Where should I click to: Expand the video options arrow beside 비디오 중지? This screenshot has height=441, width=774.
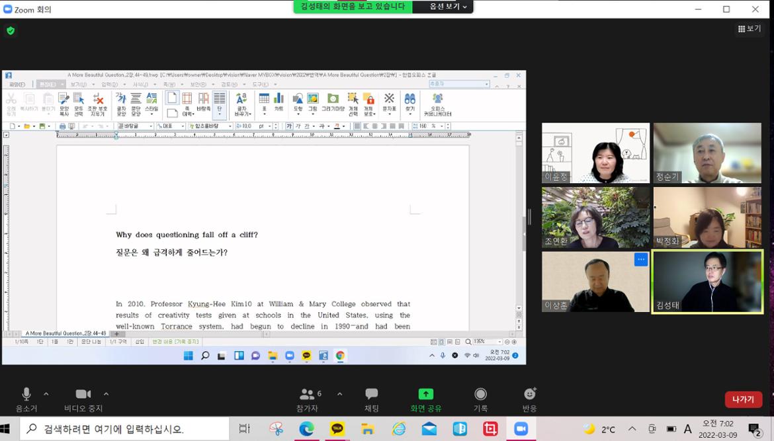click(x=106, y=394)
